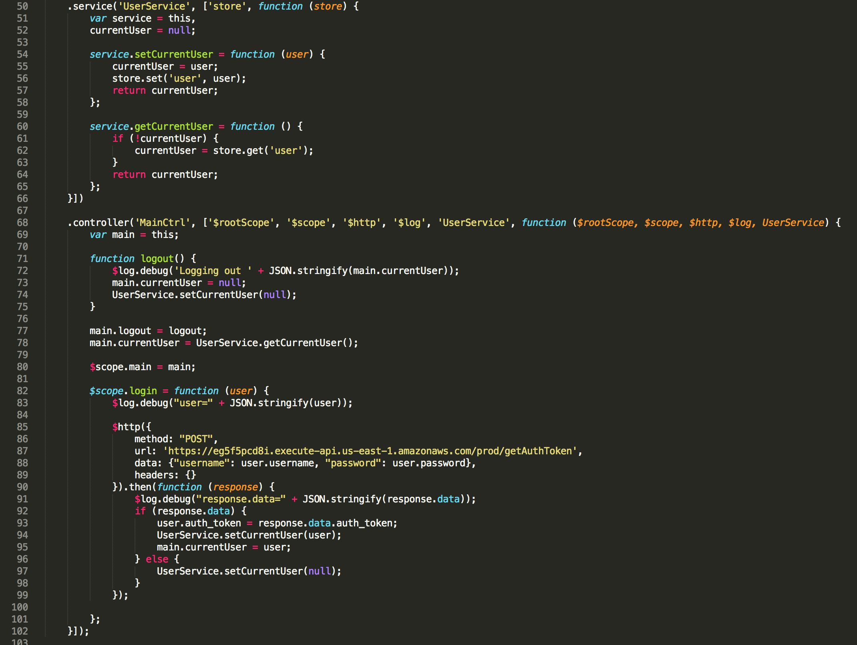Click "user=" string in $log.debug call

click(193, 403)
